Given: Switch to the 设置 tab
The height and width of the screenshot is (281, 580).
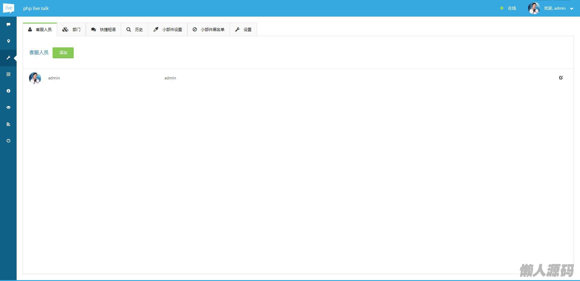Looking at the screenshot, I should [x=243, y=30].
